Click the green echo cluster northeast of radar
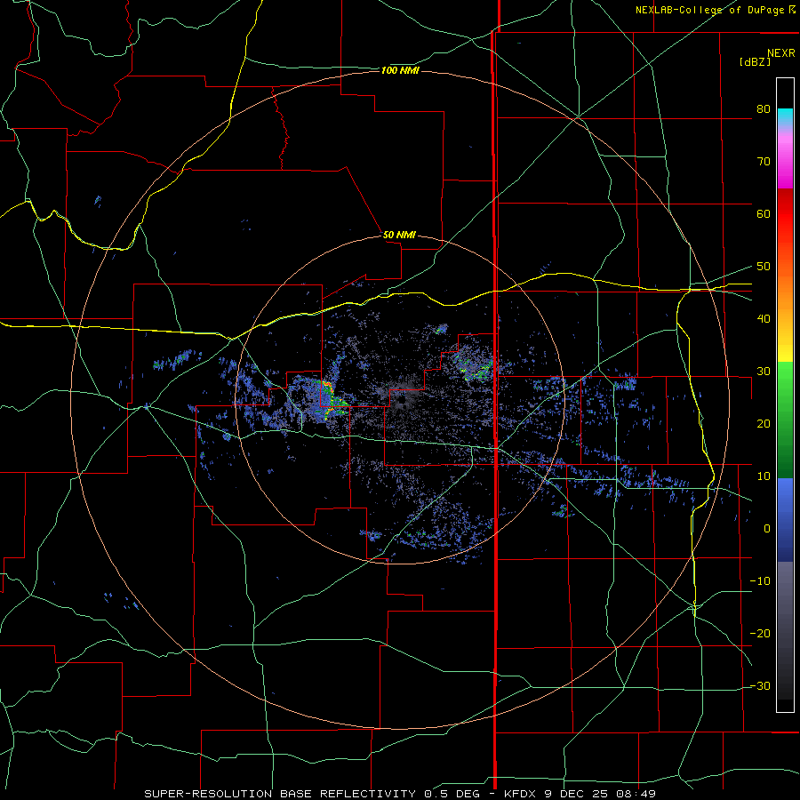Viewport: 800px width, 800px height. click(x=476, y=367)
